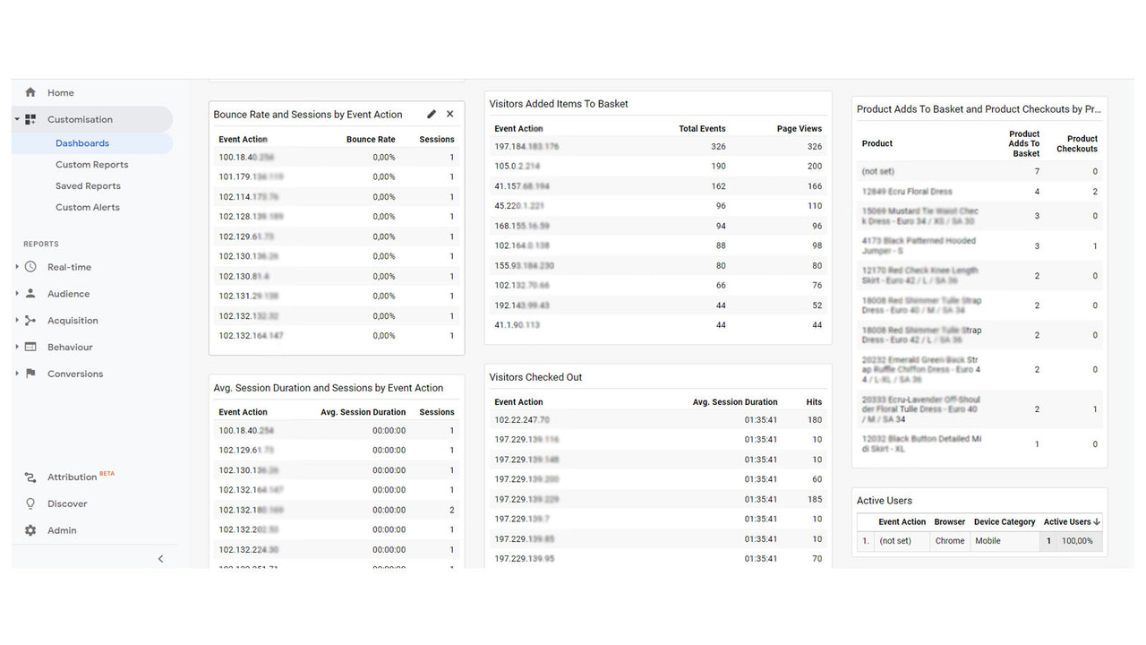
Task: Click the Audience icon in the sidebar
Action: point(30,294)
